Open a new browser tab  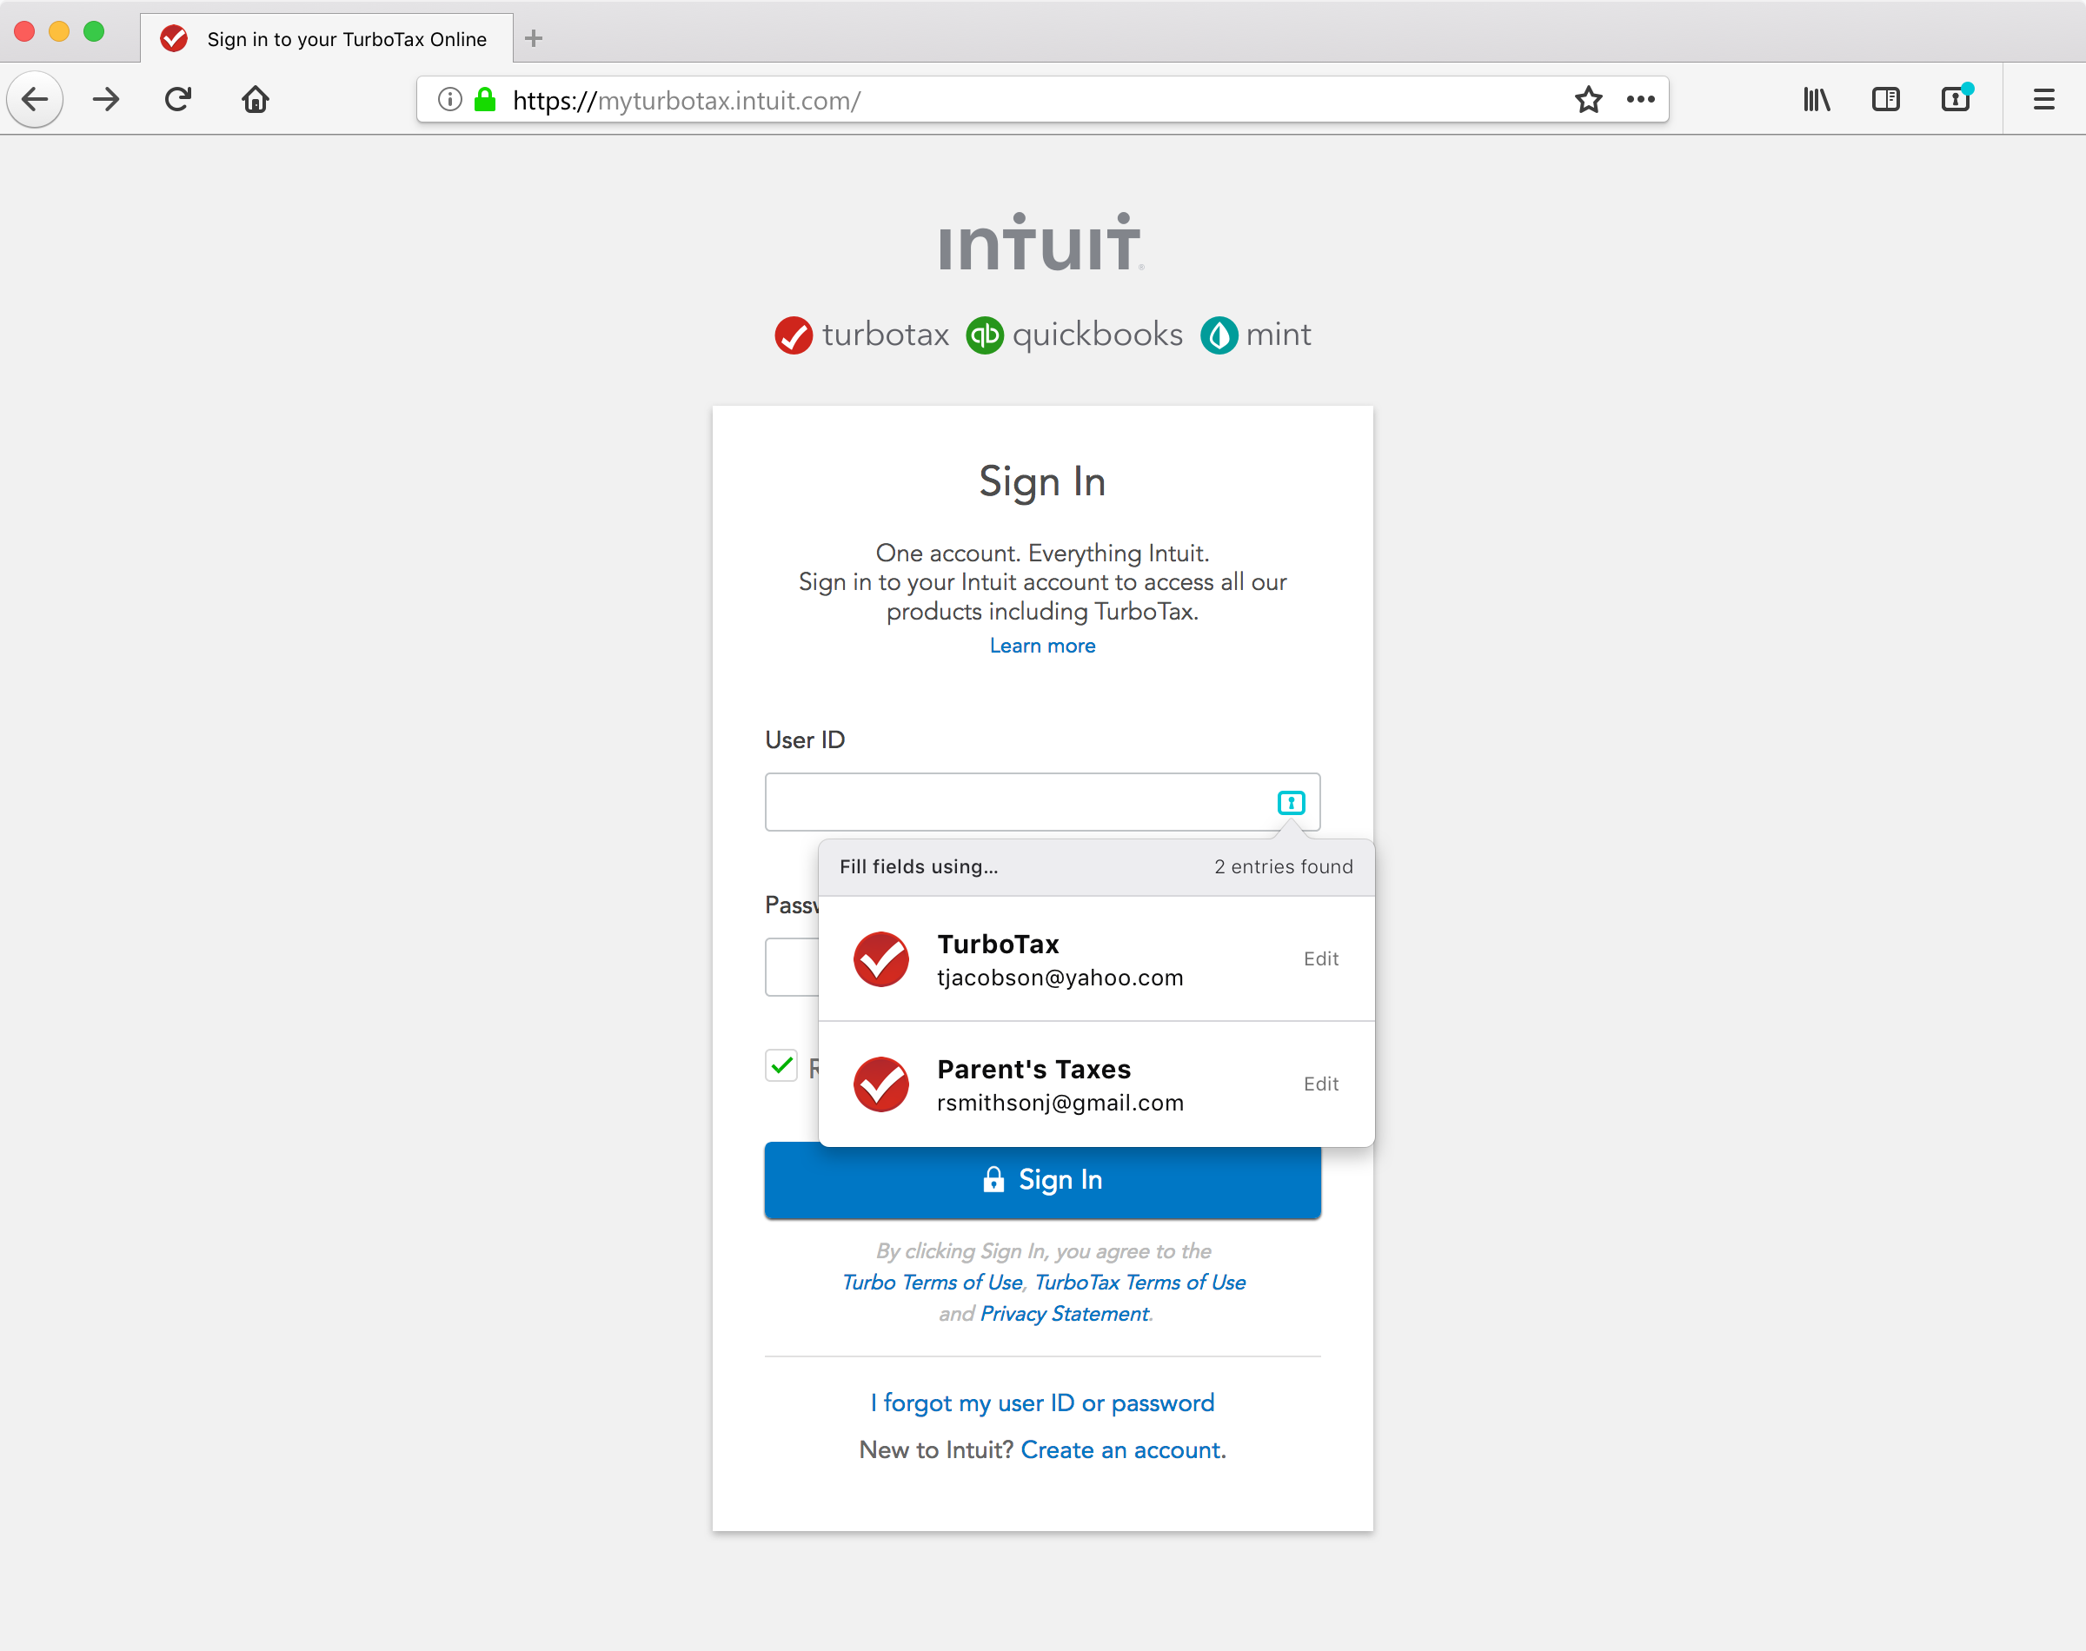tap(533, 38)
